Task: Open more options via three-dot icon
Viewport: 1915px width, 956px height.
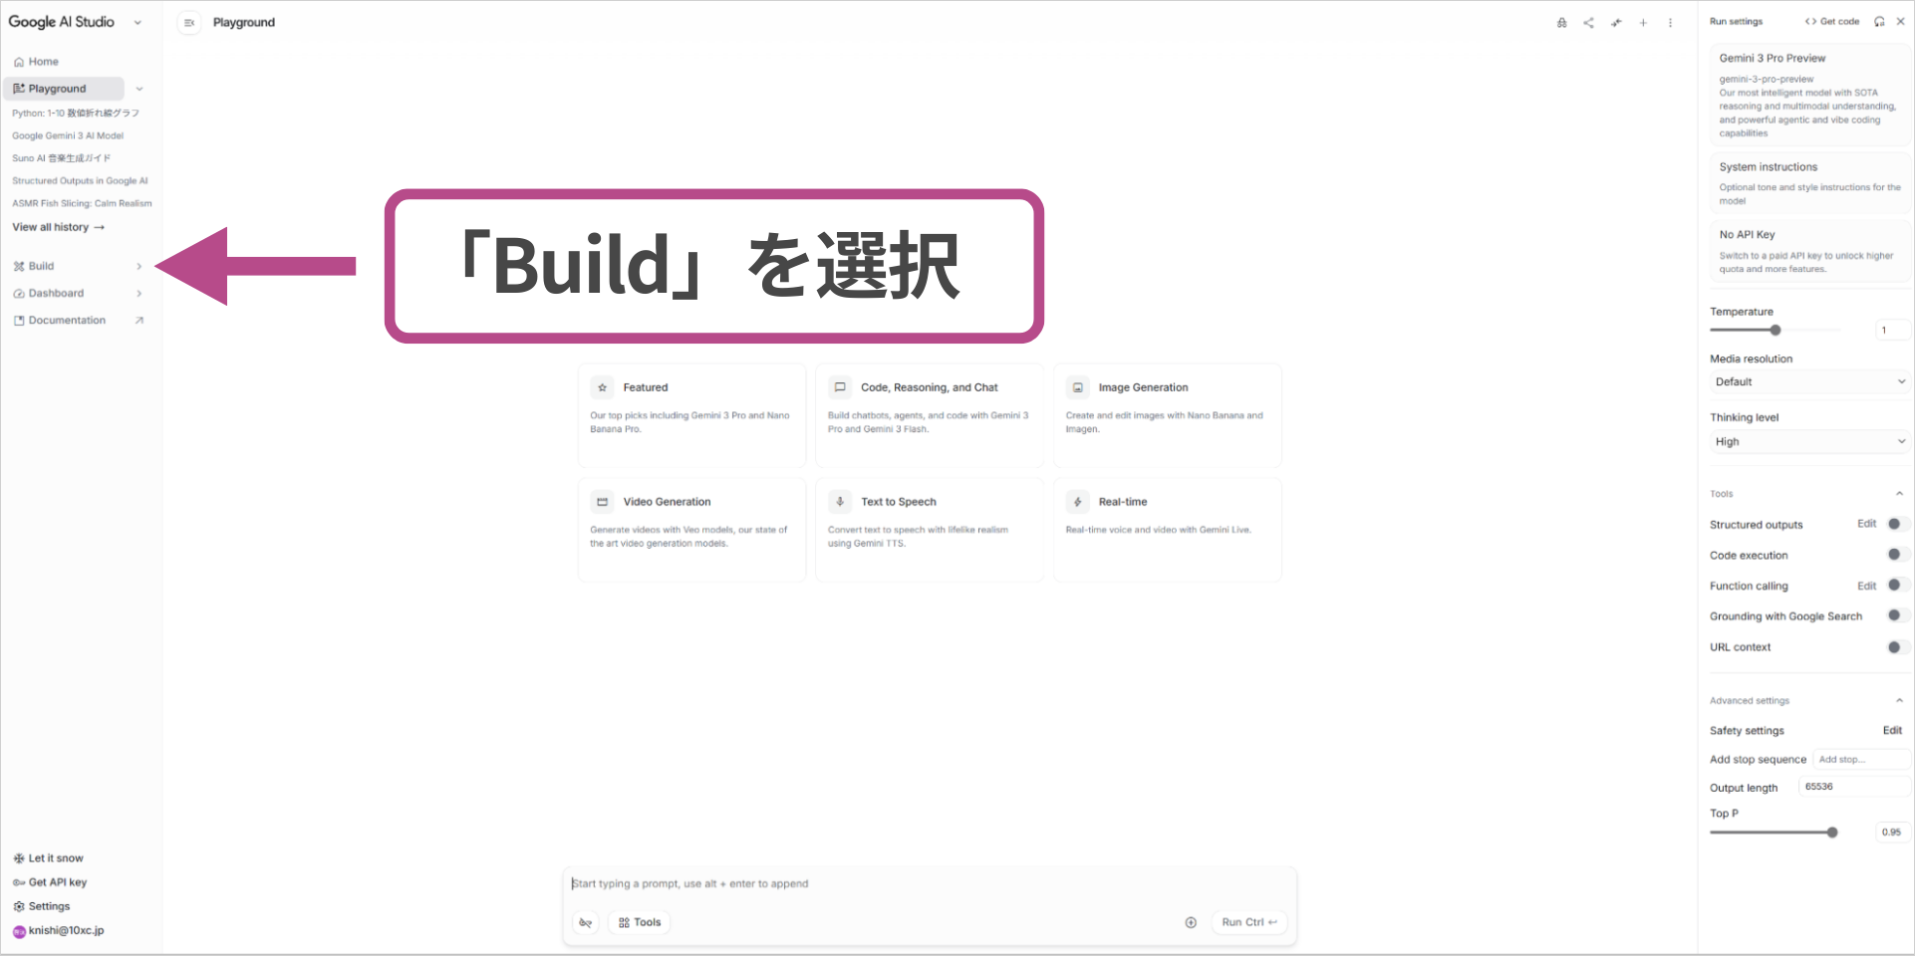Action: click(x=1670, y=22)
